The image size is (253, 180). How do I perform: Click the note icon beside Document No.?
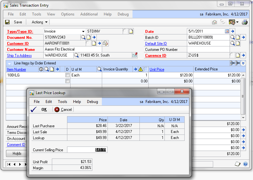(89, 37)
